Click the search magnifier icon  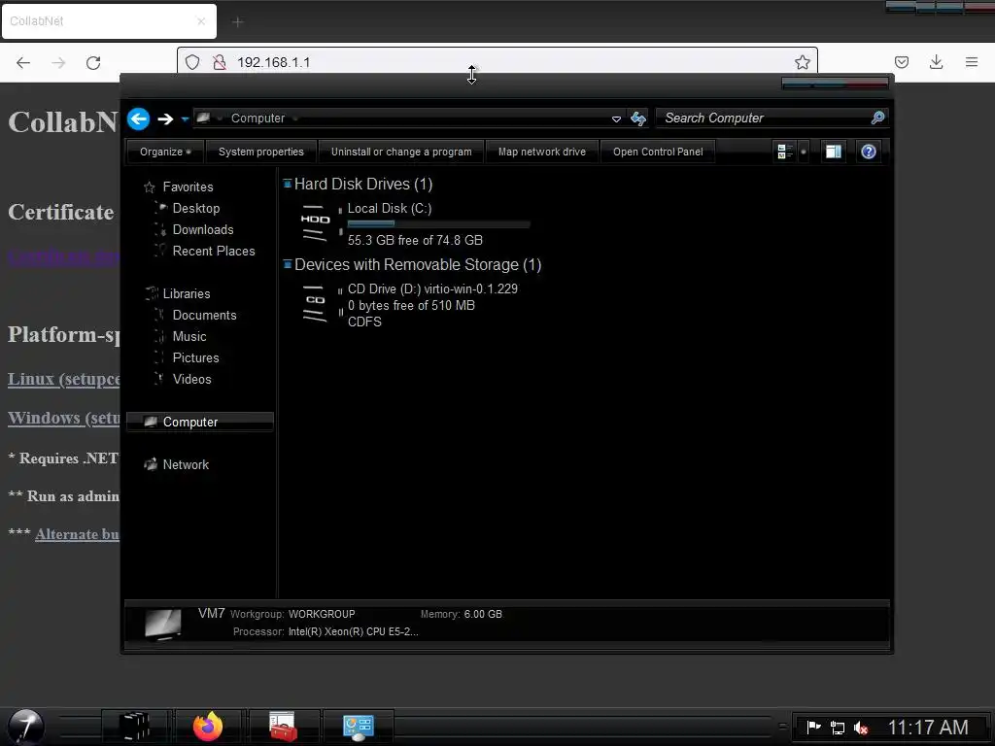point(877,118)
